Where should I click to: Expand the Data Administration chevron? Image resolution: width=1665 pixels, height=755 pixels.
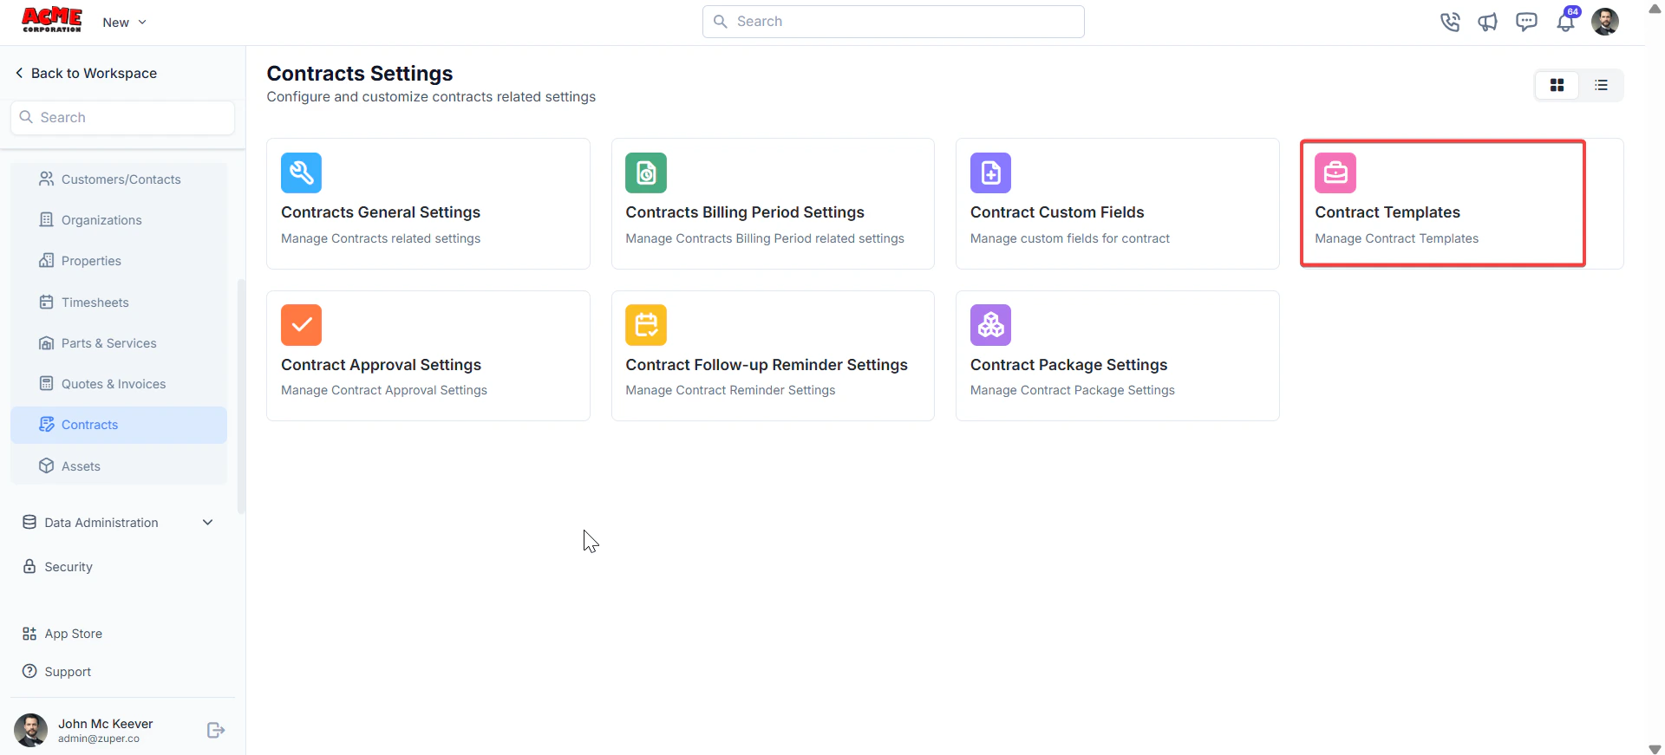click(207, 522)
